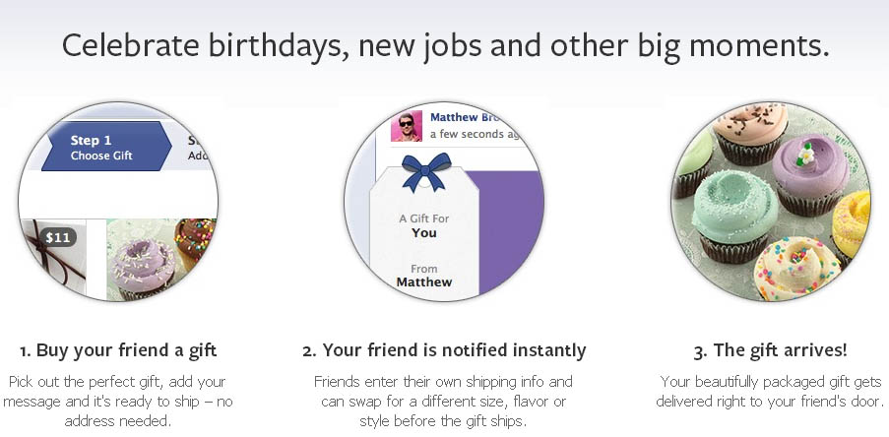This screenshot has height=437, width=889.
Task: Pick the rainbow sprinkle cupcake in the gift picker
Action: point(197,243)
